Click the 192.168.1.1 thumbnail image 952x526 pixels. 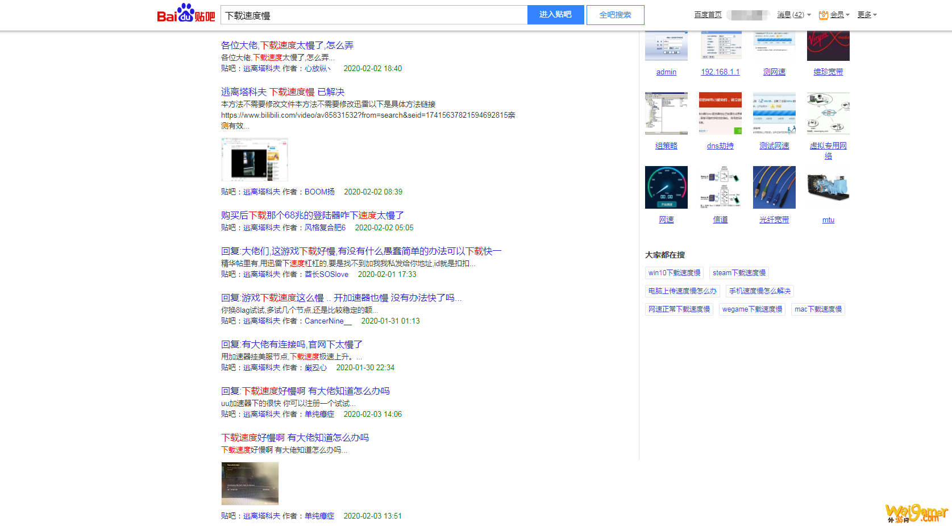(x=720, y=45)
